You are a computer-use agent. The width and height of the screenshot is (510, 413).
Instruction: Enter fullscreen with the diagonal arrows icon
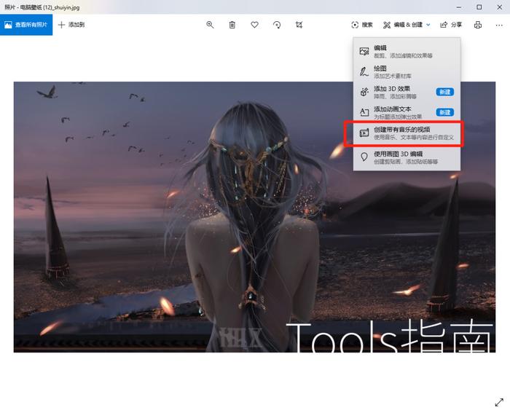(x=499, y=402)
